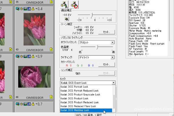Select Kodak DCS Portrait Reduced Look

pyautogui.click(x=86, y=91)
